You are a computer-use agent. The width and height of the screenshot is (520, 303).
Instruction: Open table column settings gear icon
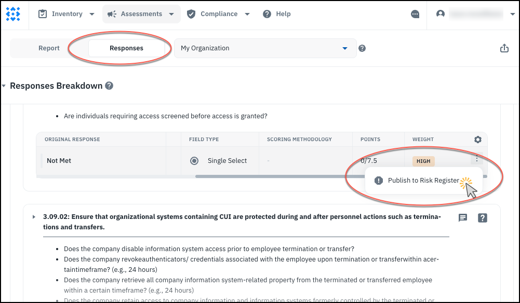478,140
